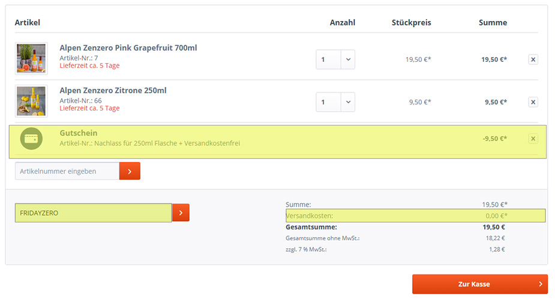Click the Anzahl column header
Image resolution: width=555 pixels, height=301 pixels.
pyautogui.click(x=342, y=23)
